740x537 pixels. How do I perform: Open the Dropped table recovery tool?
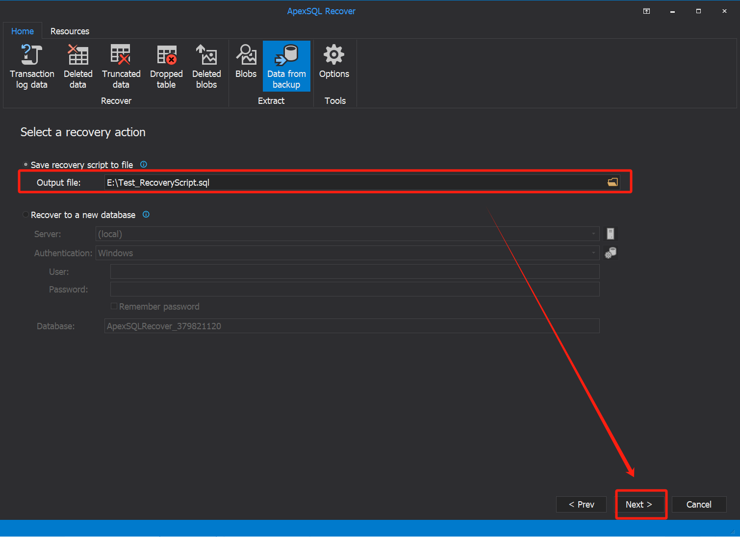tap(166, 66)
